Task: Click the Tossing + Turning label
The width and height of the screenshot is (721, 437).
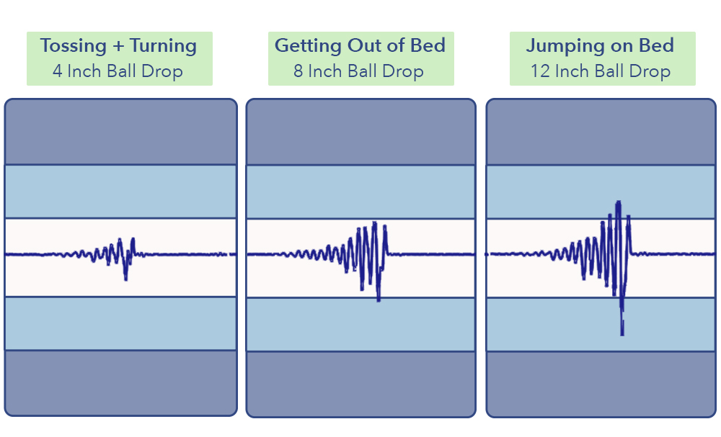Action: pos(119,46)
